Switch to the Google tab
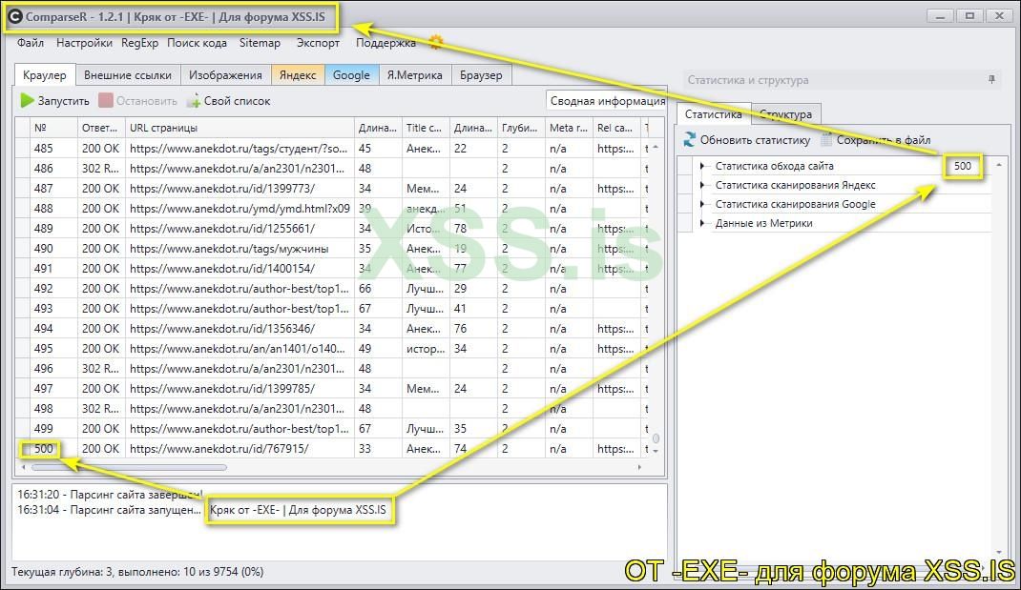The height and width of the screenshot is (590, 1021). click(351, 74)
